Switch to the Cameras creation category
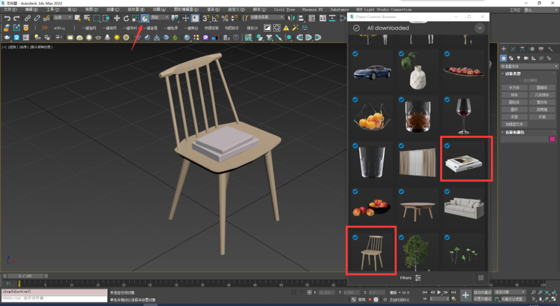 coord(526,58)
